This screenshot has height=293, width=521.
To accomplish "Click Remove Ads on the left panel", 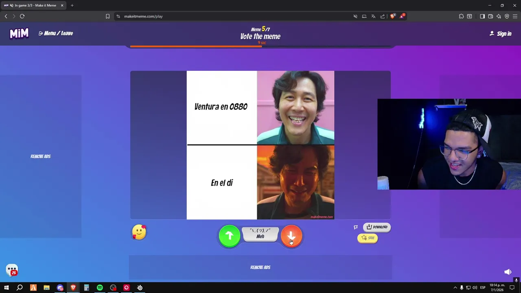I will click(x=41, y=156).
